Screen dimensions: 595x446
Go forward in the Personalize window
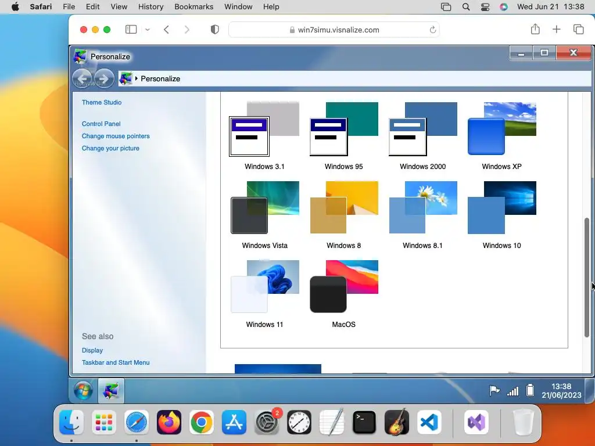[104, 78]
